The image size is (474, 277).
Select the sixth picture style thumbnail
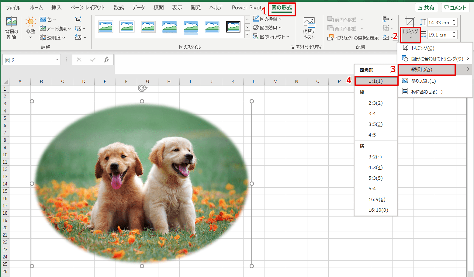click(212, 27)
